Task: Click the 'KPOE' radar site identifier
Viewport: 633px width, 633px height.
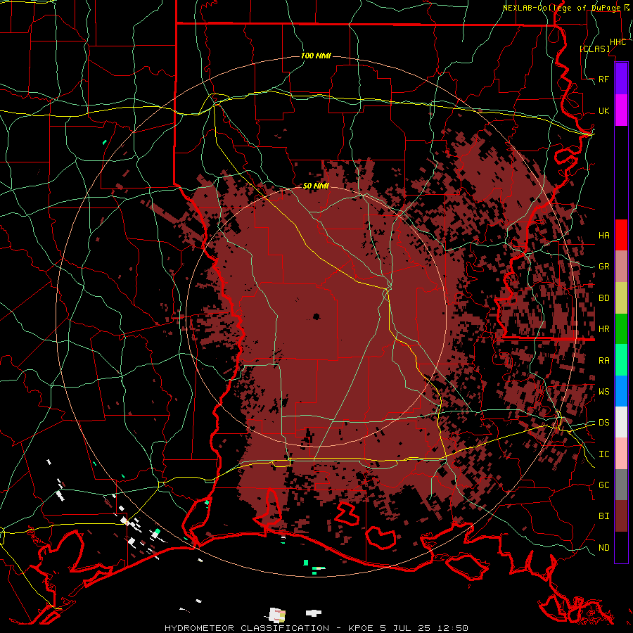Action: click(x=359, y=628)
